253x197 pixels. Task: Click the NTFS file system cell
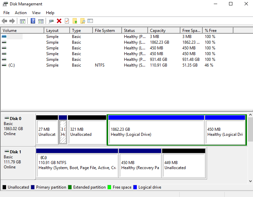coord(100,65)
